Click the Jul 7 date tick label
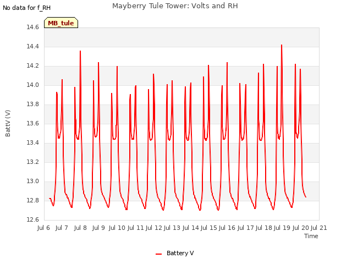The image size is (352, 264). click(x=62, y=228)
